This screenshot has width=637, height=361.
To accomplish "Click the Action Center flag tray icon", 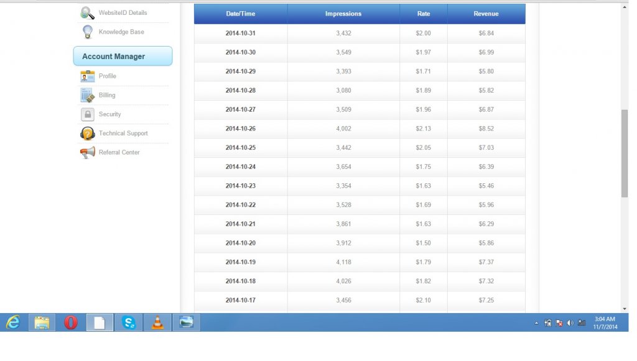I will 559,323.
